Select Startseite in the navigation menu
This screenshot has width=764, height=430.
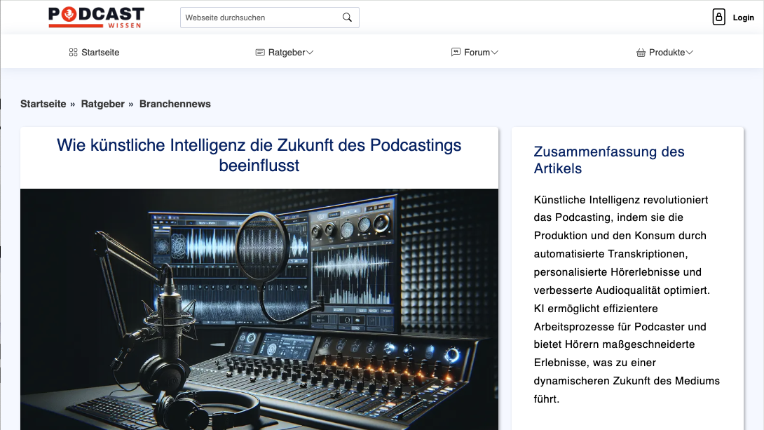100,51
